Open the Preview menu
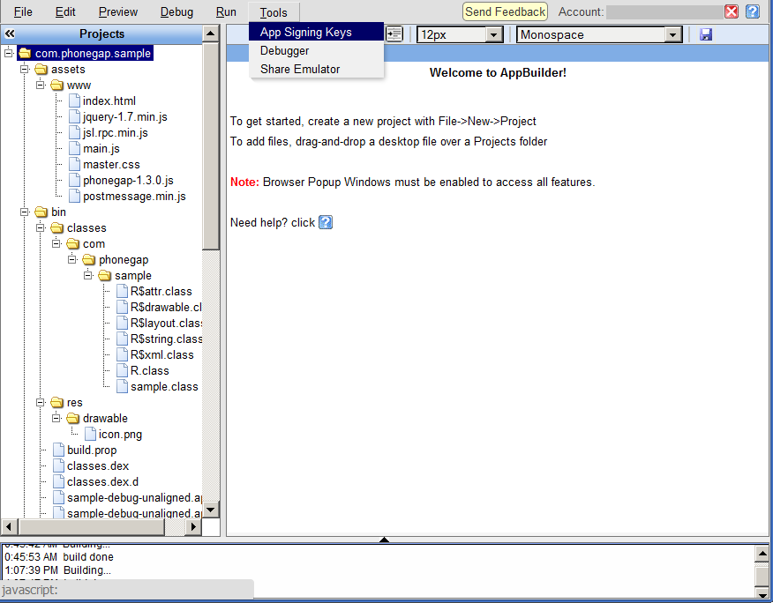Image resolution: width=773 pixels, height=603 pixels. click(x=118, y=11)
